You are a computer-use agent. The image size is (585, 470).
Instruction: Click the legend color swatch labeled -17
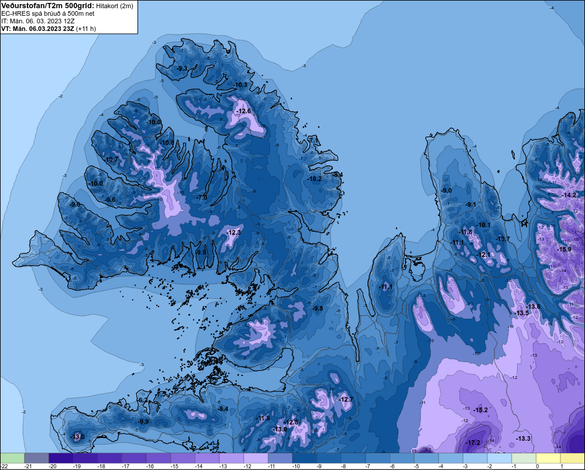(134, 458)
